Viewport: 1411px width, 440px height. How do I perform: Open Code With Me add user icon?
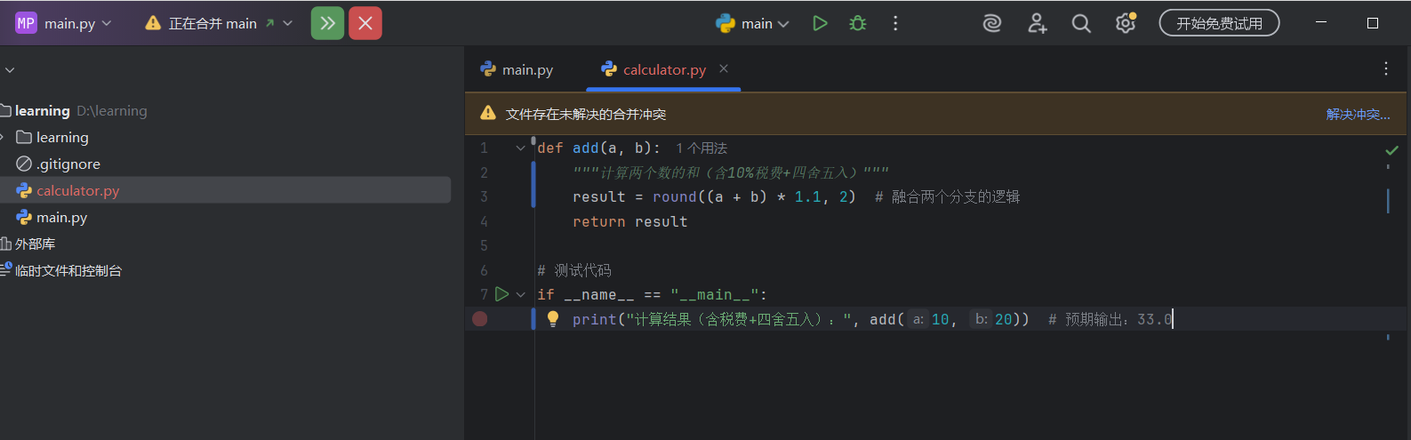[1037, 24]
